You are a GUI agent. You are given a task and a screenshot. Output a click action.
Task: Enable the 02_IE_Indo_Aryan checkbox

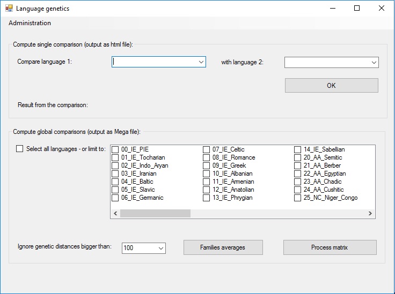pyautogui.click(x=115, y=165)
